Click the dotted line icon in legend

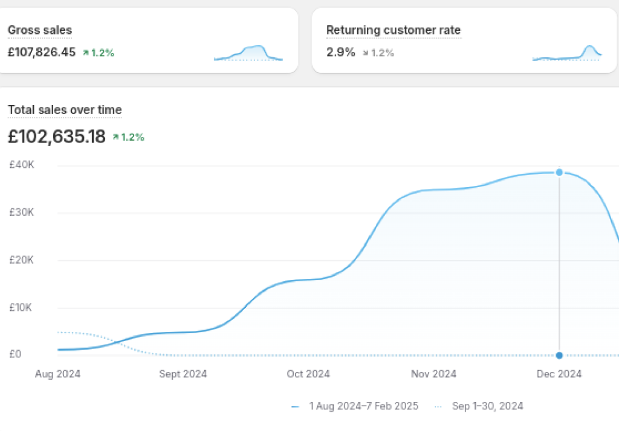tap(438, 406)
